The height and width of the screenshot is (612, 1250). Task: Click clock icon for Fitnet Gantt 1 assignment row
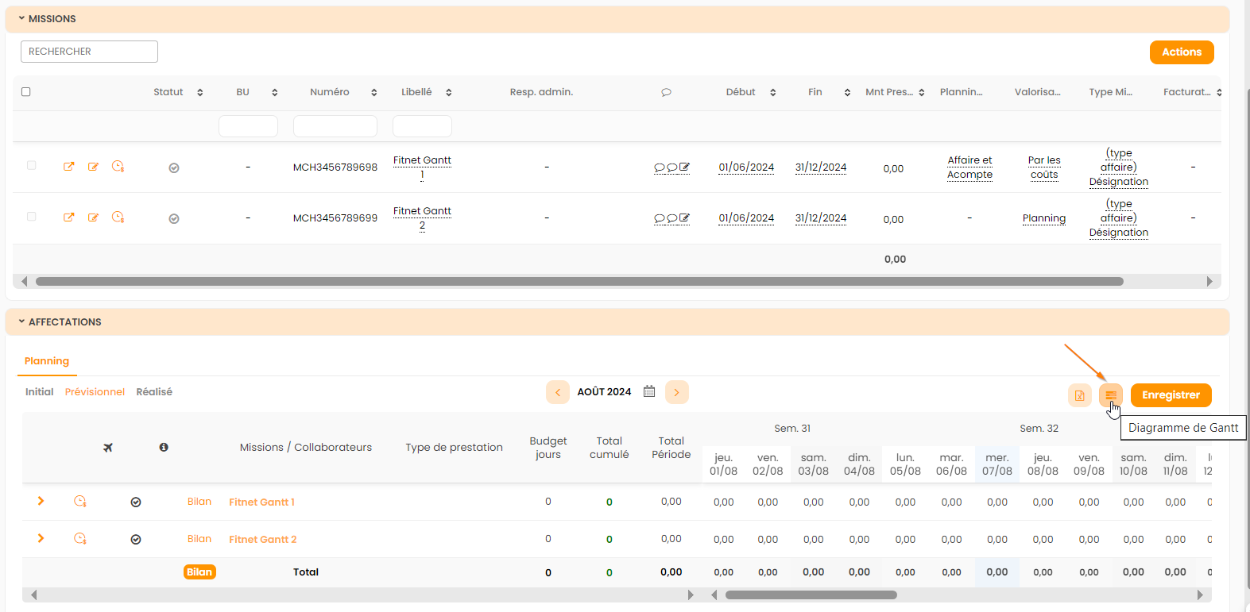80,502
